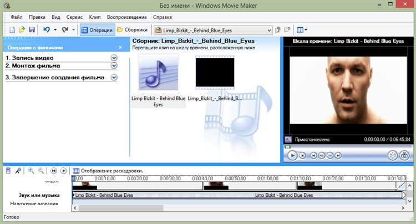Click the 1. Запись видео heading
The width and height of the screenshot is (416, 224).
(x=29, y=58)
